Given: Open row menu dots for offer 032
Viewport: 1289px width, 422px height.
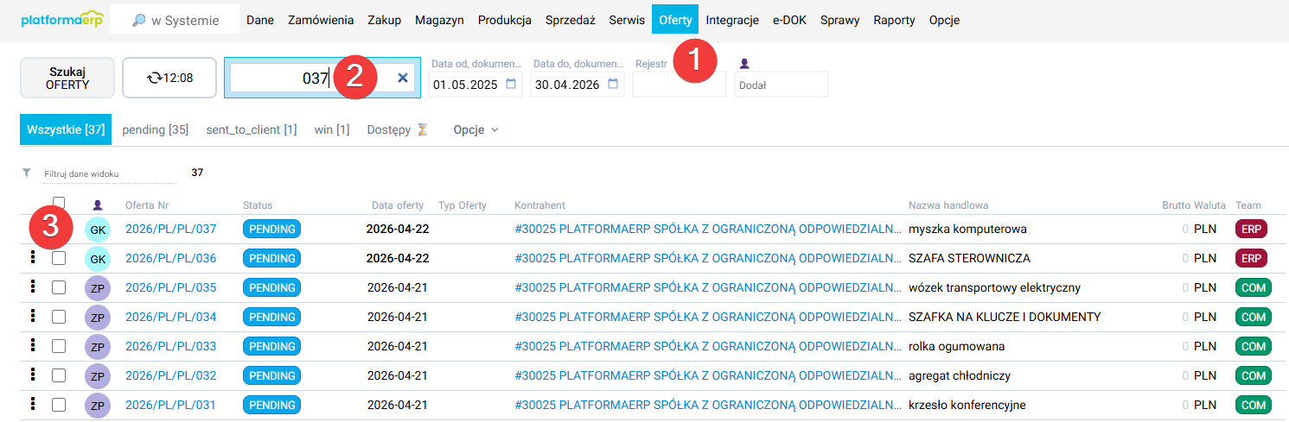Looking at the screenshot, I should coord(33,375).
